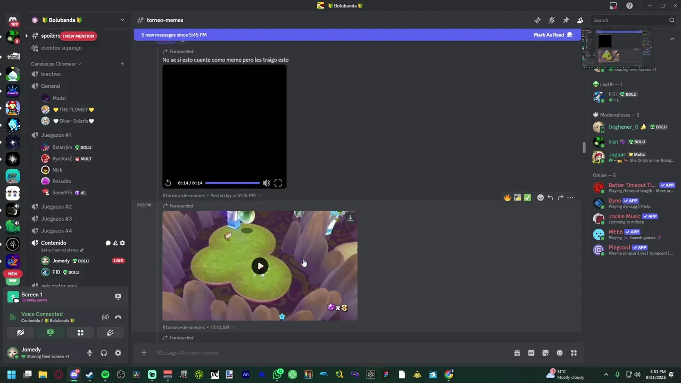Viewport: 681px width, 383px height.
Task: Click Set a channel status
Action: 62,250
